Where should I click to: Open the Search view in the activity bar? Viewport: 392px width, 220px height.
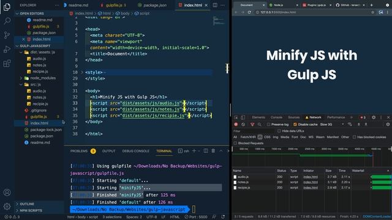[x=7, y=21]
